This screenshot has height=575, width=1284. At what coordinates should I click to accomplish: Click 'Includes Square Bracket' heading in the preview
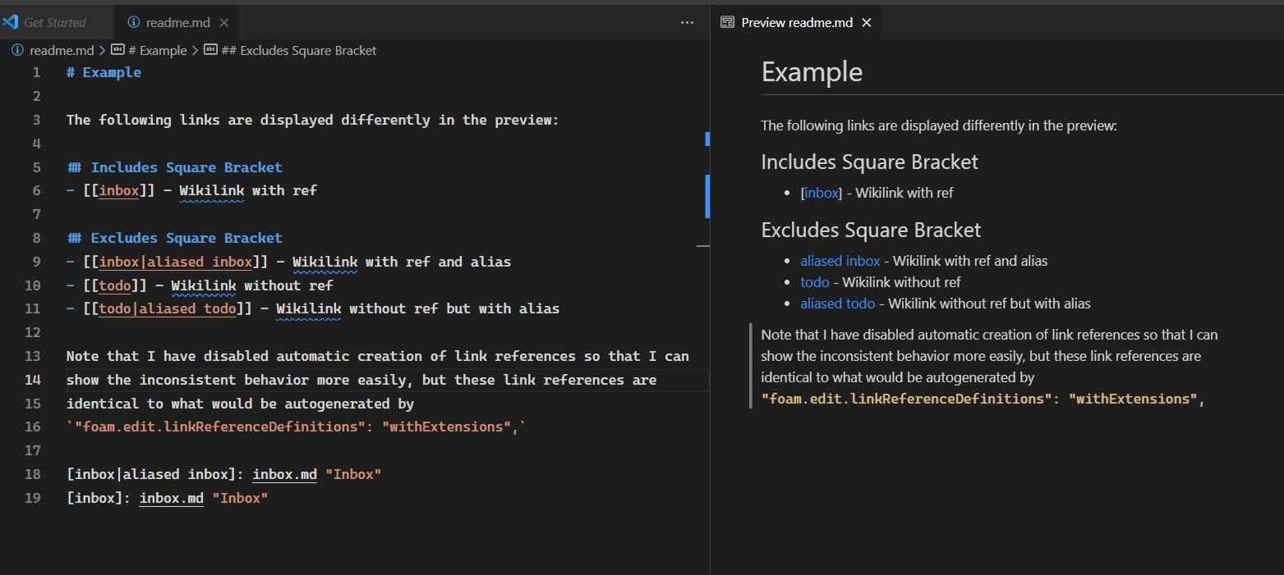click(870, 162)
